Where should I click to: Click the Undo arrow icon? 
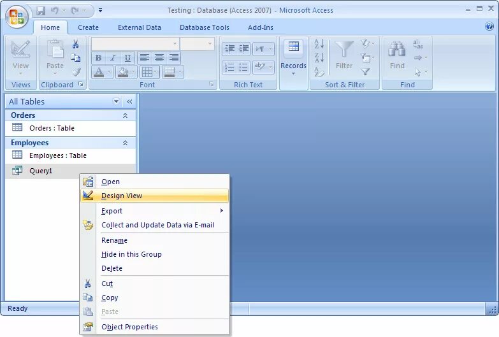(x=55, y=11)
